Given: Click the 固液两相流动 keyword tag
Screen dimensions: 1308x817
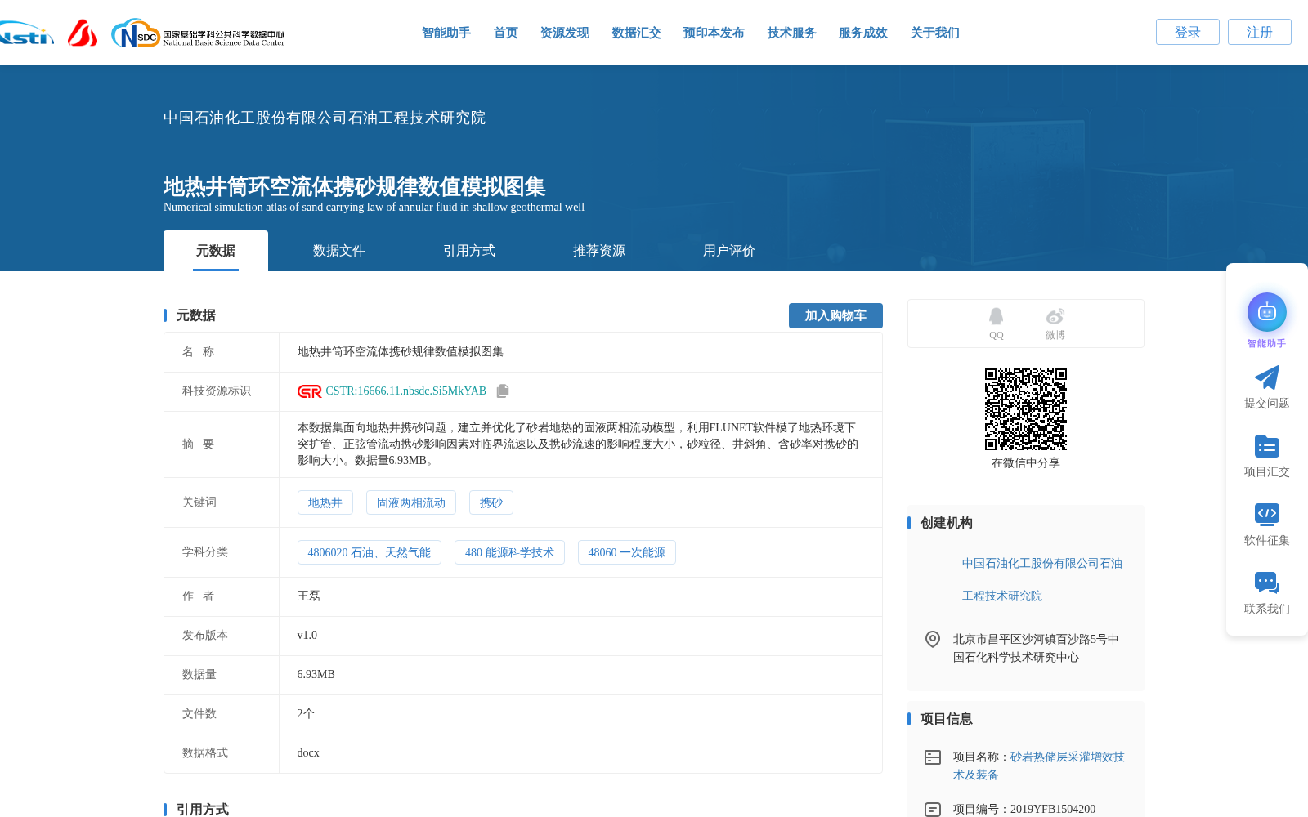Looking at the screenshot, I should click(x=410, y=502).
